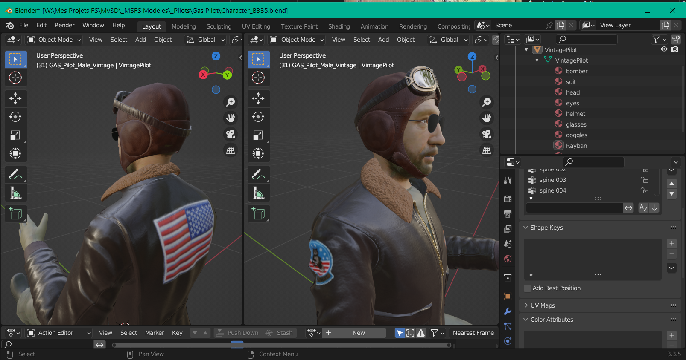Switch to the Sculpting workspace tab
Screen dimensions: 686x360
(219, 26)
